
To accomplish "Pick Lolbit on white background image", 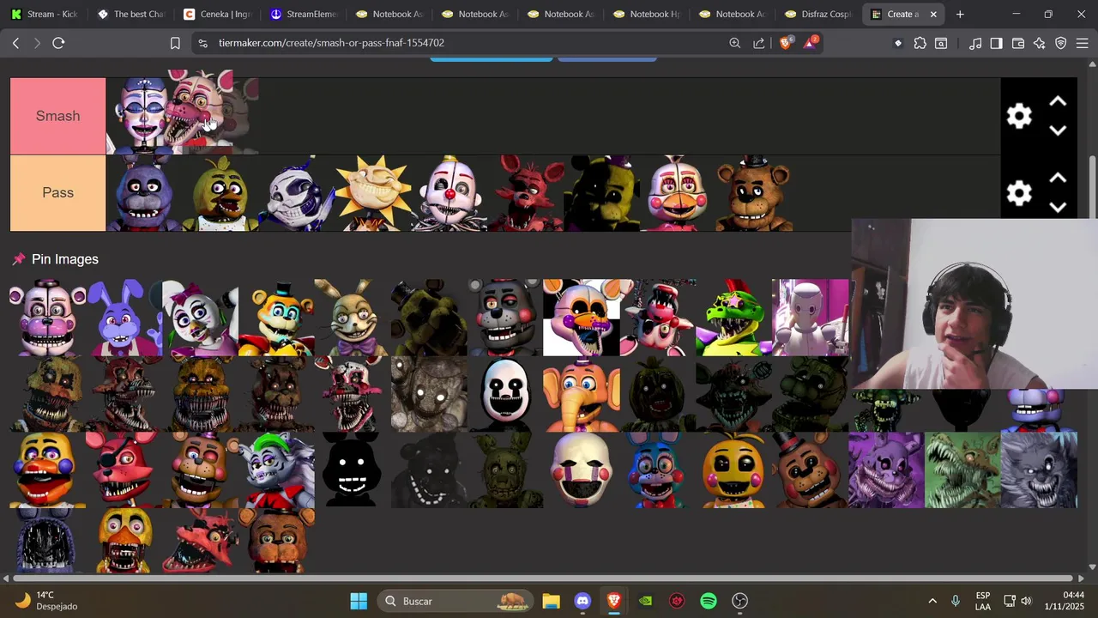I will [581, 318].
